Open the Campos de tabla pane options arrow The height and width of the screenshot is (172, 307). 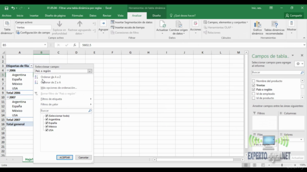pyautogui.click(x=293, y=55)
